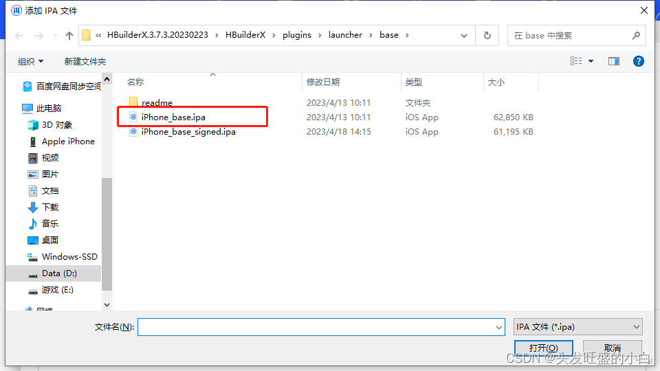Open the file name dropdown arrow
This screenshot has height=371, width=660.
coord(499,327)
